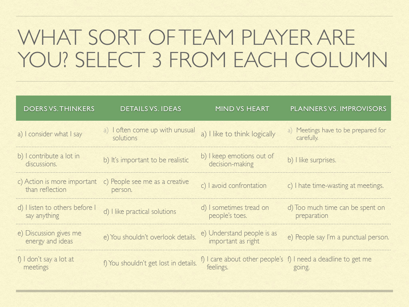Click "I don't say a lot at meetings"
The width and height of the screenshot is (409, 307).
tap(46, 263)
